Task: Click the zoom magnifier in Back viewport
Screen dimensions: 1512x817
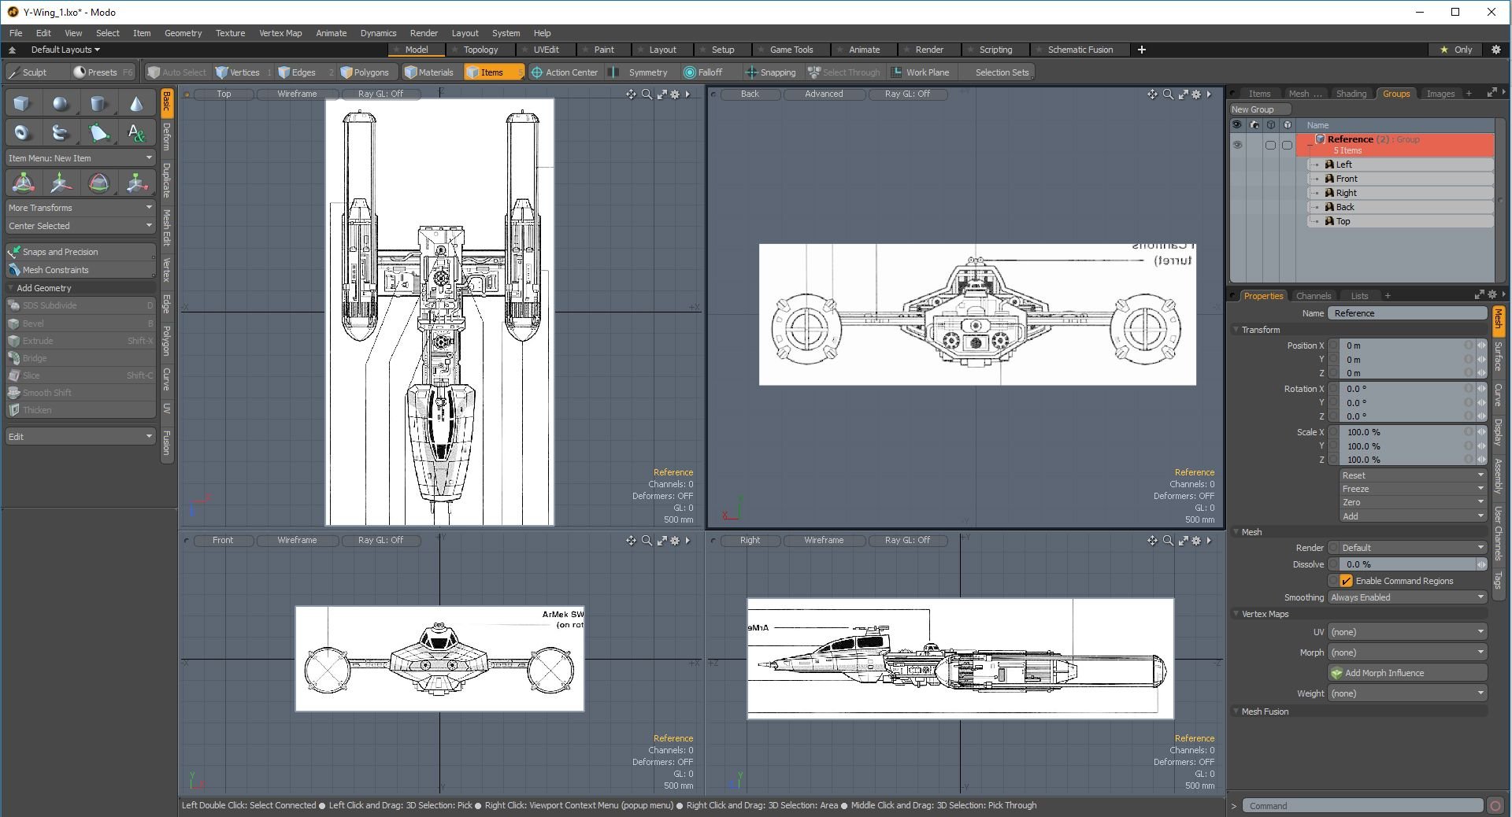Action: [1168, 94]
